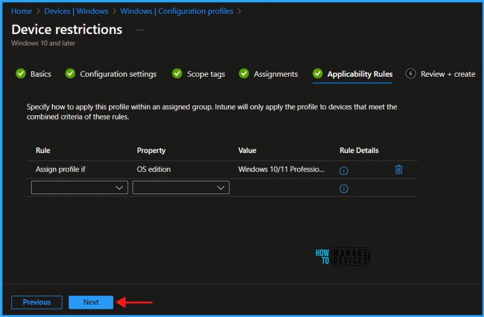
Task: Delete the OS edition rule with trash icon
Action: [399, 169]
